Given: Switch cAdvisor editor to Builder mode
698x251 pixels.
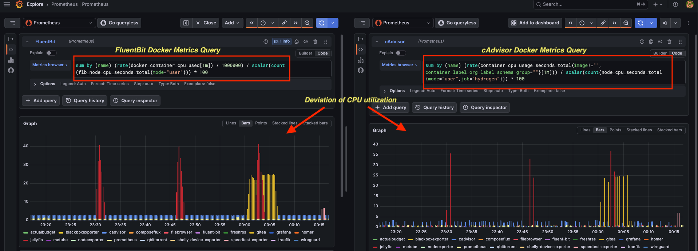Looking at the screenshot, I should point(660,53).
